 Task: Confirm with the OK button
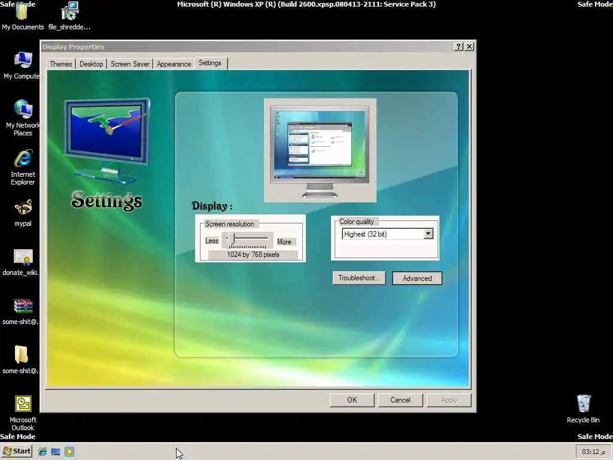(352, 400)
